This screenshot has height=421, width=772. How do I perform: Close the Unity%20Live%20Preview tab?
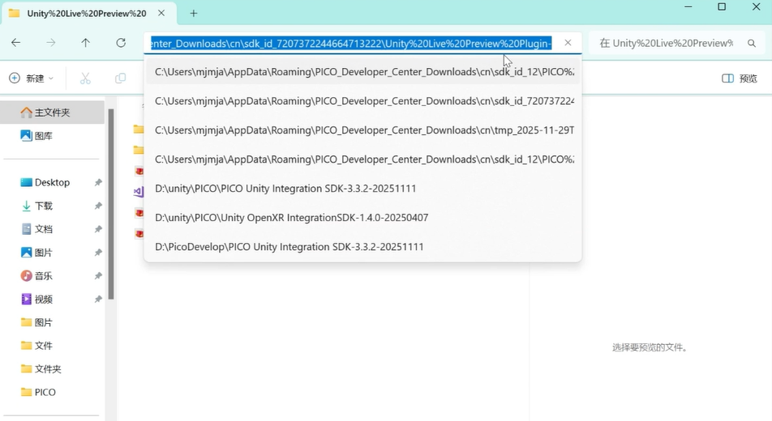point(161,13)
